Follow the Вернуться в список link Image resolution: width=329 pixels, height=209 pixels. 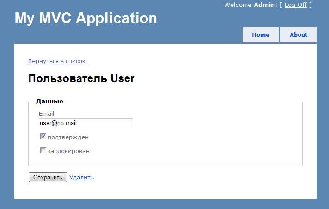click(57, 61)
